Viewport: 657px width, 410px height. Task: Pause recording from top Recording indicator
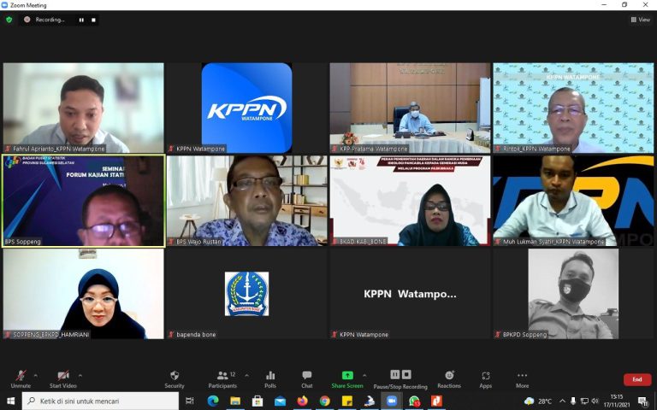coord(81,20)
